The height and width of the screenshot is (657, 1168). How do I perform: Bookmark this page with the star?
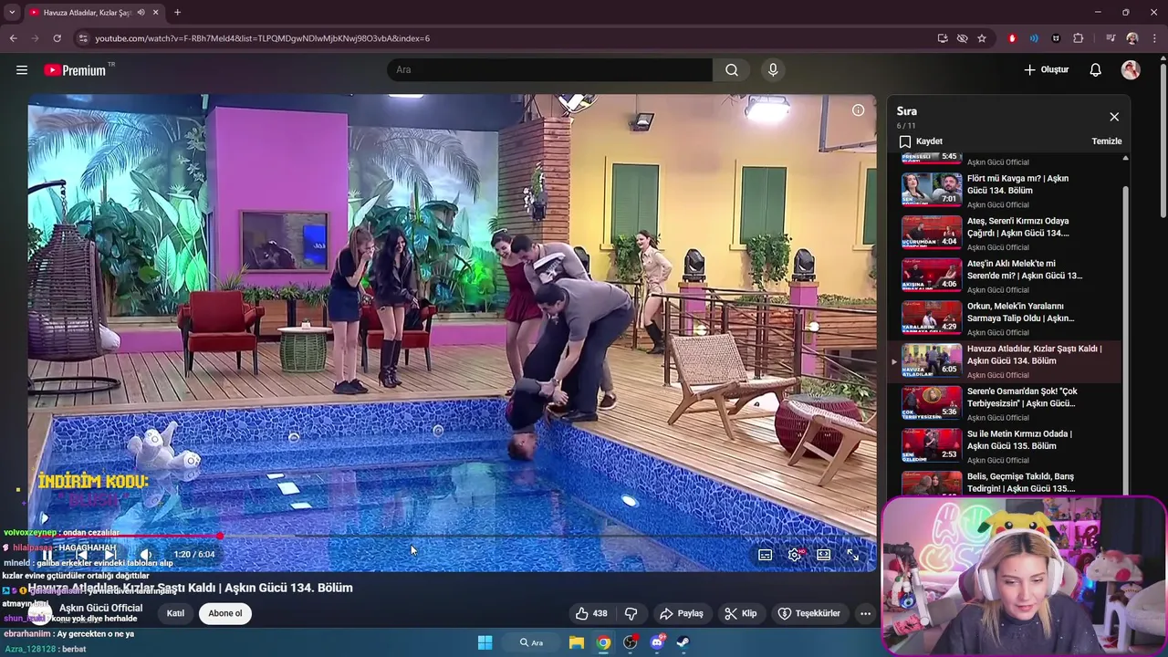(x=982, y=38)
